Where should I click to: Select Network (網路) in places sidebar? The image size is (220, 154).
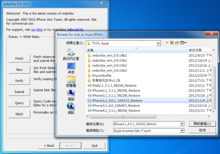[x=71, y=108]
